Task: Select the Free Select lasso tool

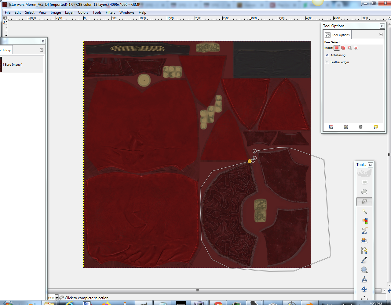Action: click(364, 202)
